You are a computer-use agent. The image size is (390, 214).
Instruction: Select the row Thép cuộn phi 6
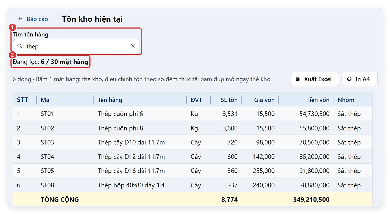point(193,114)
